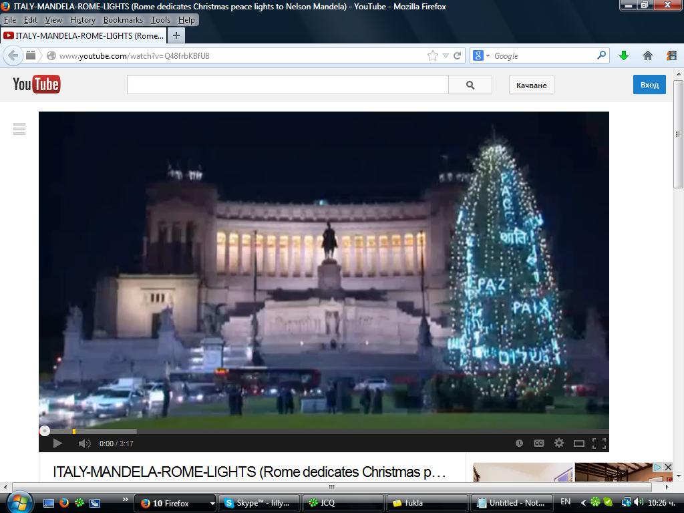Click the YouTube search input field
Viewport: 684px width, 513px height.
[x=287, y=85]
